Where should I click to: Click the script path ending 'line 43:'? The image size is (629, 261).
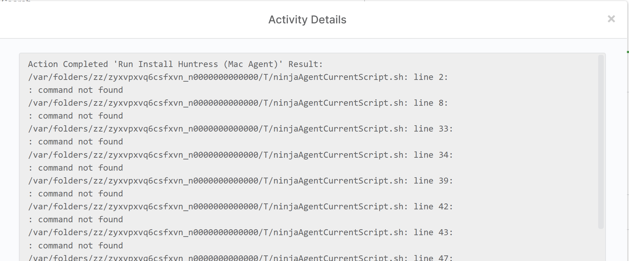click(240, 232)
